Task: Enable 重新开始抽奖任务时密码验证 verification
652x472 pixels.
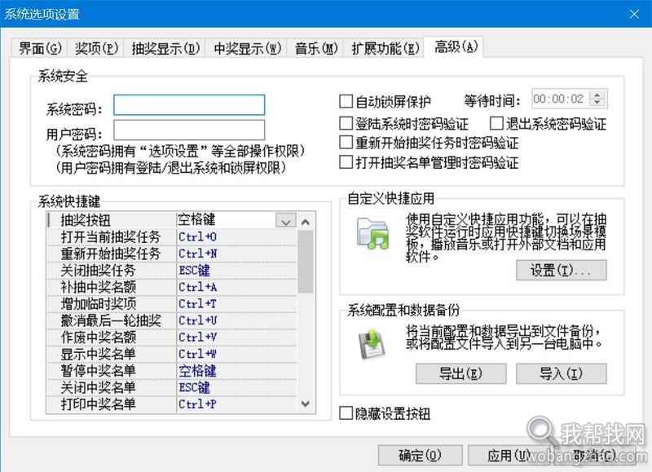Action: [x=346, y=140]
